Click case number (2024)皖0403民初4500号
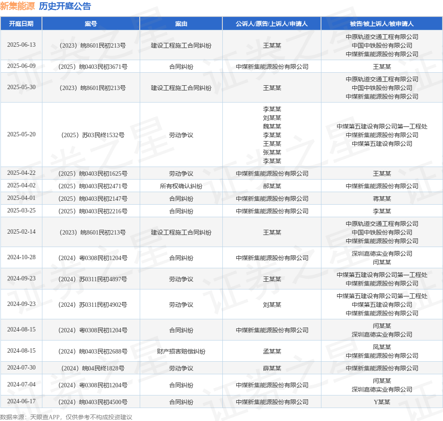The width and height of the screenshot is (443, 421). point(93,402)
